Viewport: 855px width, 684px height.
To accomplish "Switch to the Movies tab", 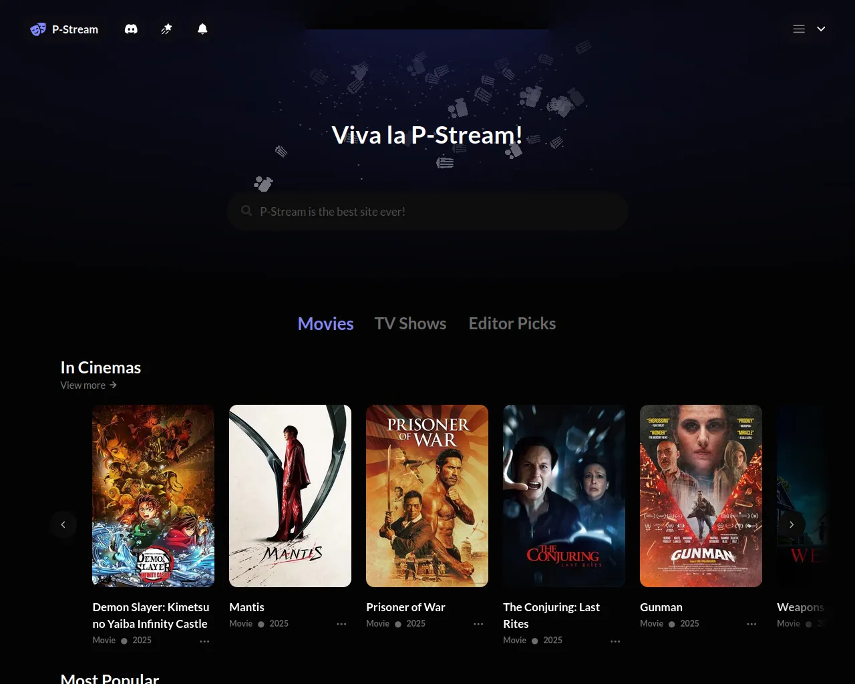I will point(325,323).
